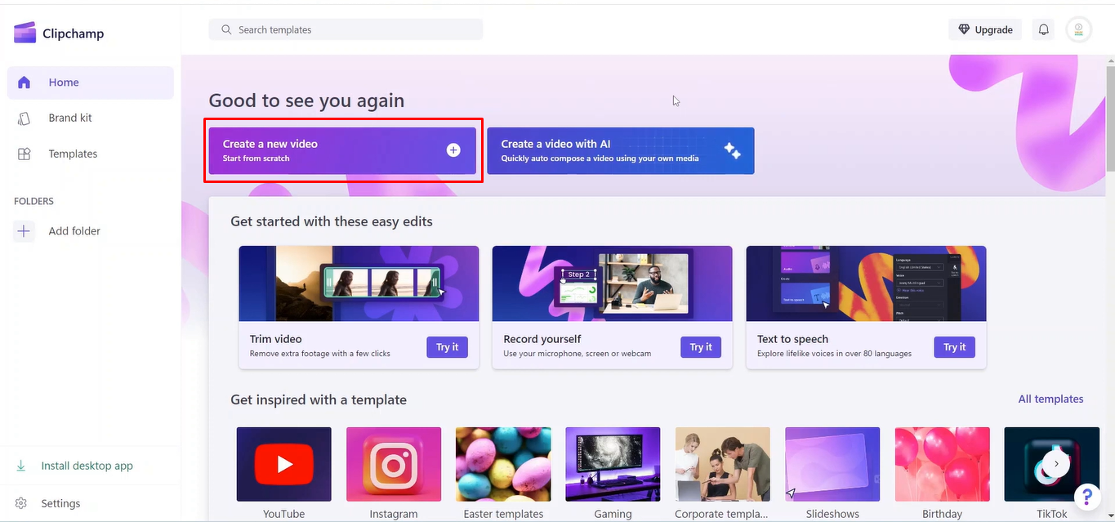1115x522 pixels.
Task: Click Upgrade in the top bar
Action: (984, 29)
